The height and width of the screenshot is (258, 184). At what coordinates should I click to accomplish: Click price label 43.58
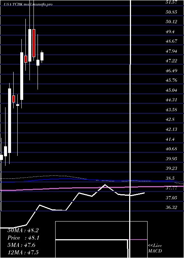coord(172,110)
